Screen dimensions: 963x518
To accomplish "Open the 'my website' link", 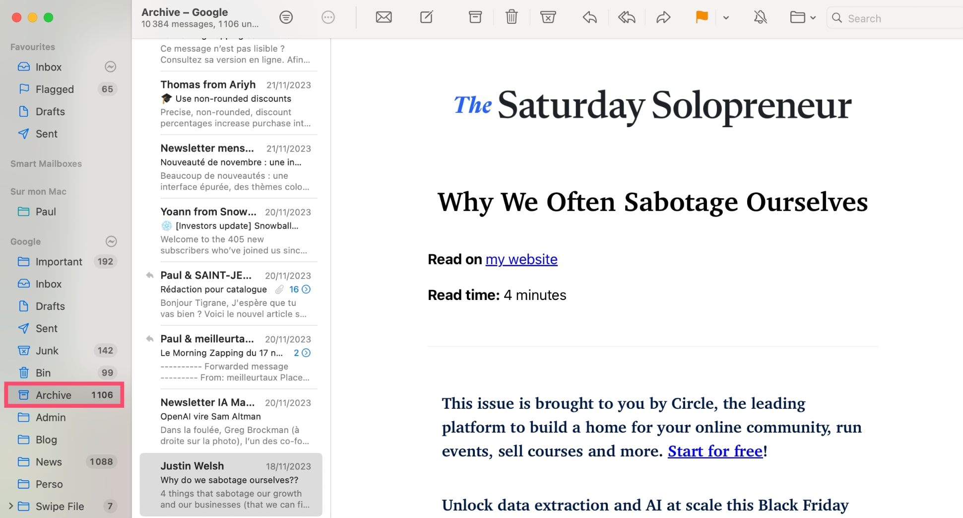I will (x=521, y=259).
